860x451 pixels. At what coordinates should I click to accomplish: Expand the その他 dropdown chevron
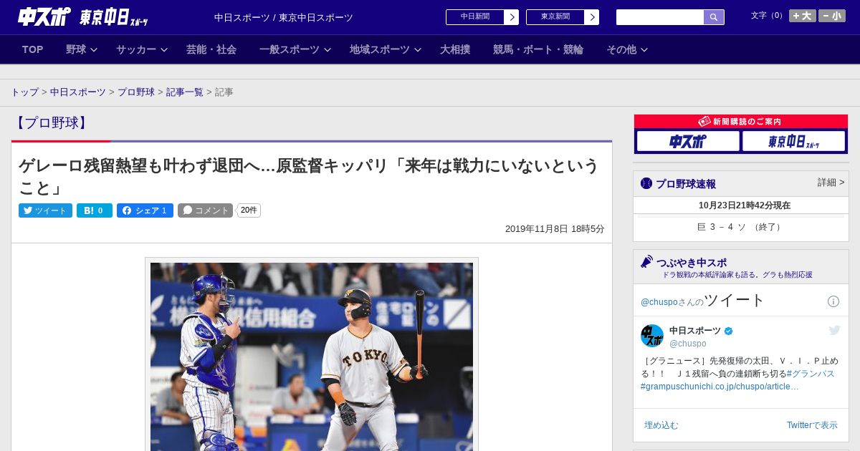click(x=644, y=50)
